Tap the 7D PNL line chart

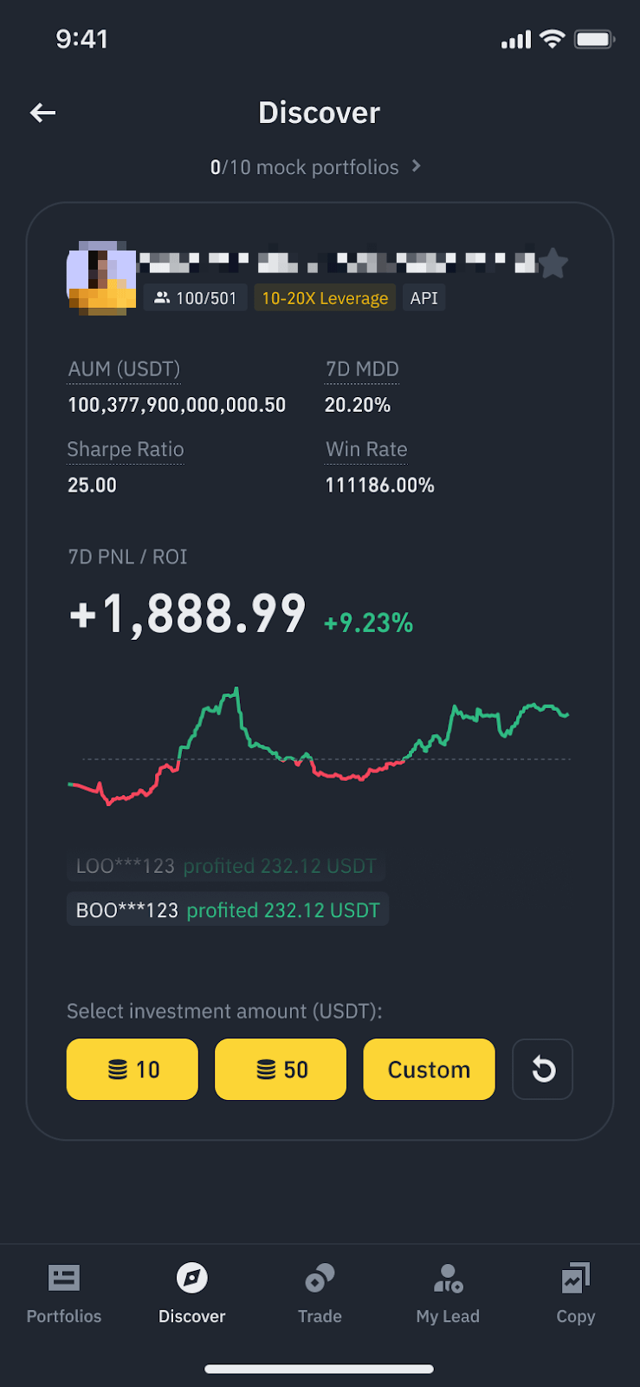tap(319, 746)
